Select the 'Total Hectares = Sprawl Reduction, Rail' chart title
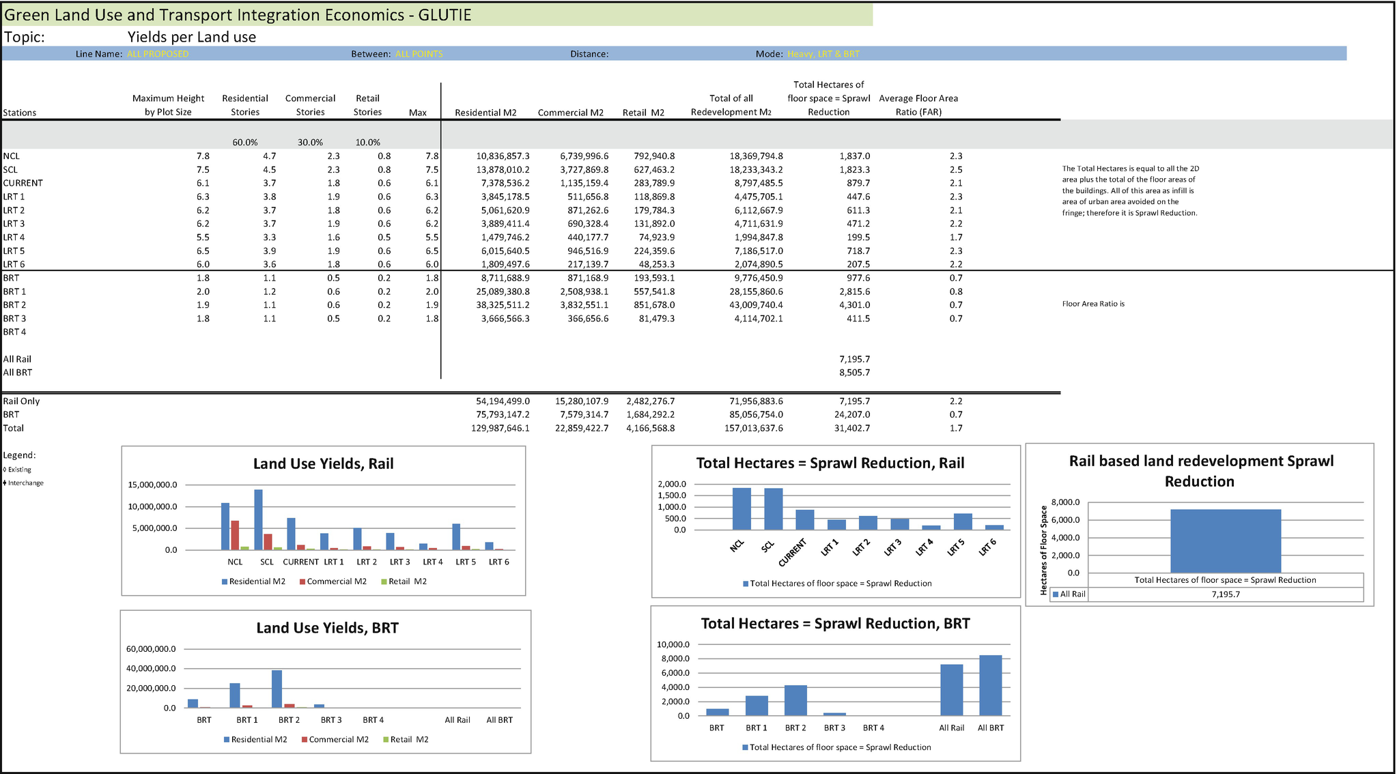 point(830,463)
